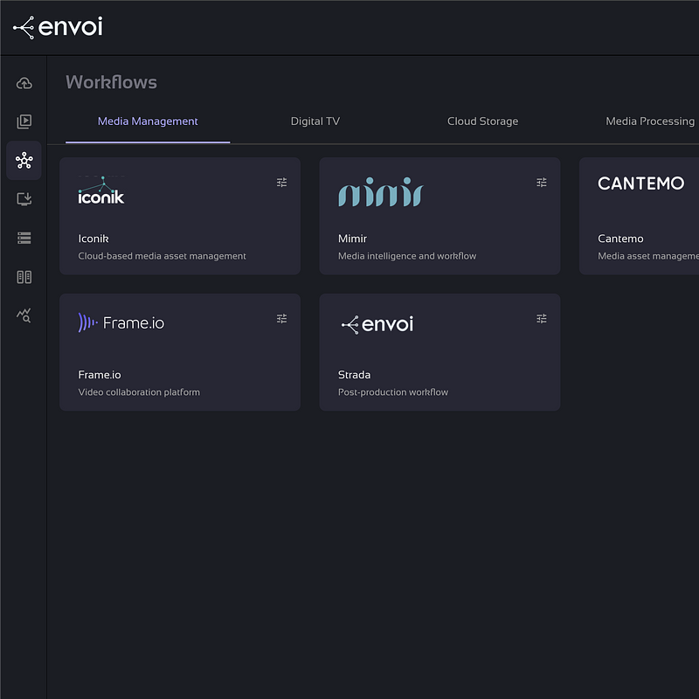The width and height of the screenshot is (699, 699).
Task: Open the Mimir workflow card
Action: (x=439, y=217)
